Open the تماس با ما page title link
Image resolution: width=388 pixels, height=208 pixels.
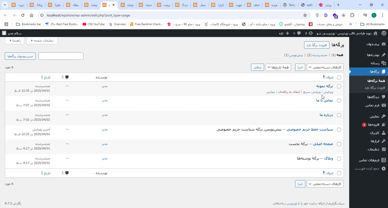[x=324, y=100]
